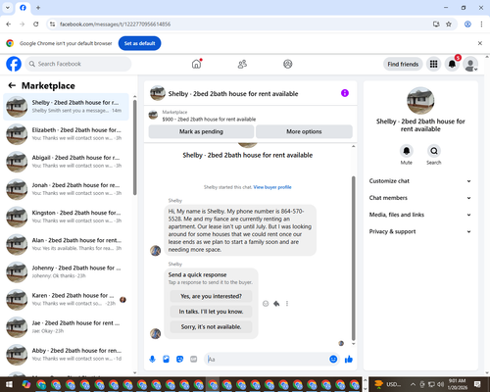The height and width of the screenshot is (392, 490).
Task: Open the Abby conversation in the list
Action: (x=66, y=355)
